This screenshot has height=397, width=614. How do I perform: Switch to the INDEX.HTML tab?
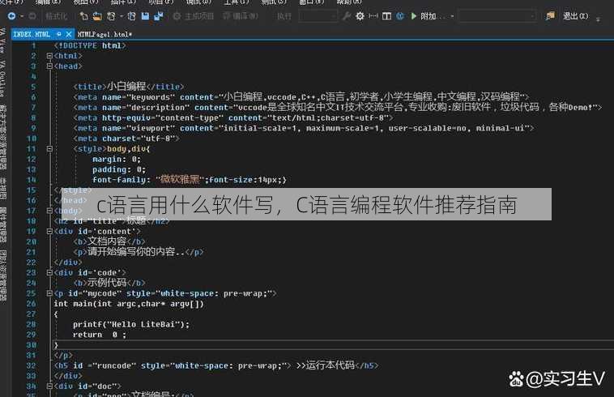point(32,35)
